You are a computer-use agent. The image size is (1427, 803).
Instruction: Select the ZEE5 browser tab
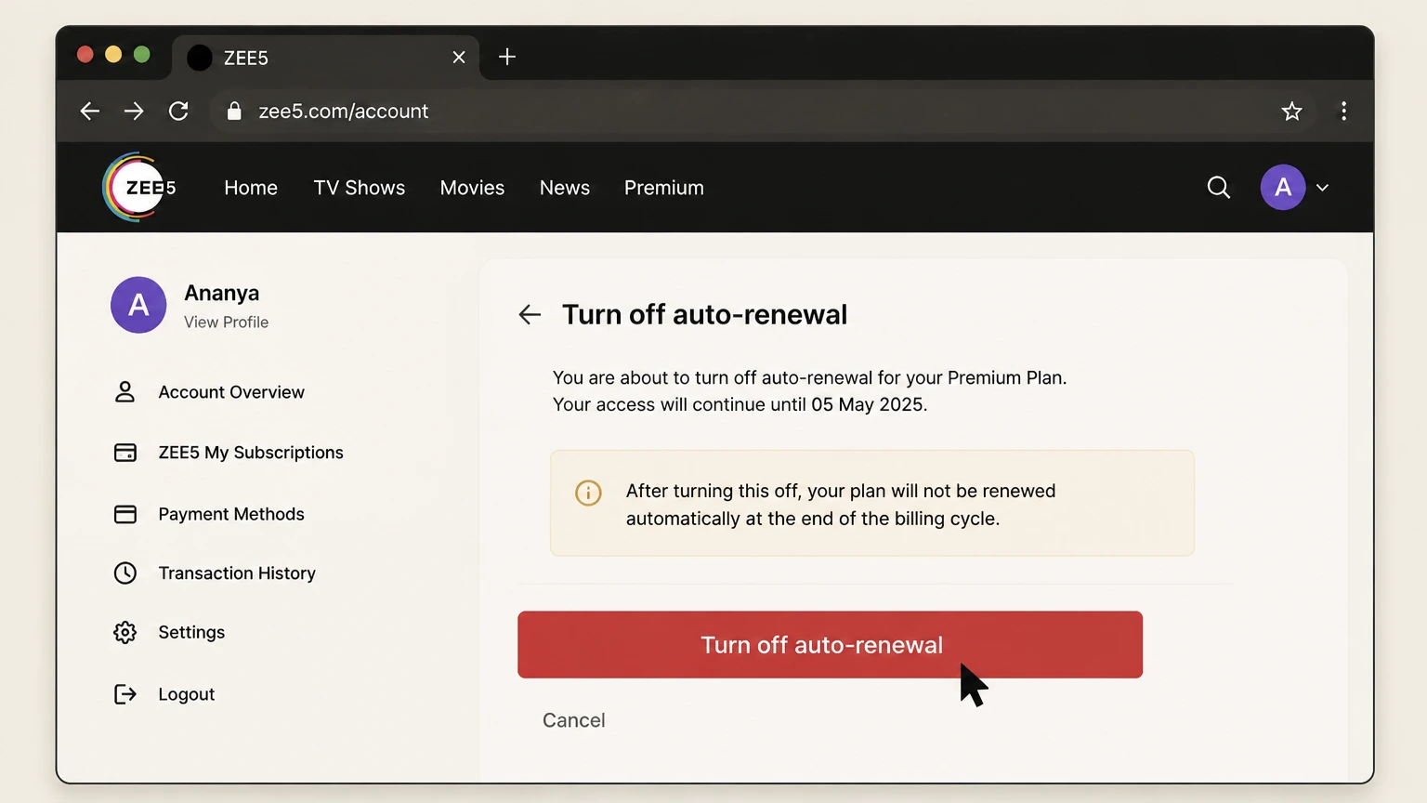coord(325,58)
